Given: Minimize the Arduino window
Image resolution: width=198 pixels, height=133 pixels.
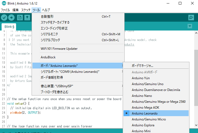Looking at the screenshot, I should (168, 3).
